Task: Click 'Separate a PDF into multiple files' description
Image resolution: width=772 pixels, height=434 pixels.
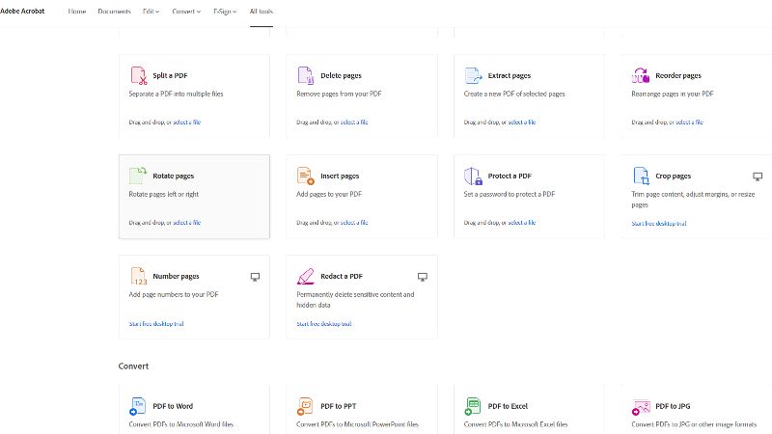Action: (176, 94)
